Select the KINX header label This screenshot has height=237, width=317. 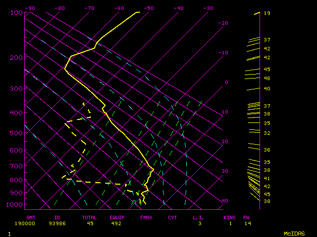pos(228,217)
